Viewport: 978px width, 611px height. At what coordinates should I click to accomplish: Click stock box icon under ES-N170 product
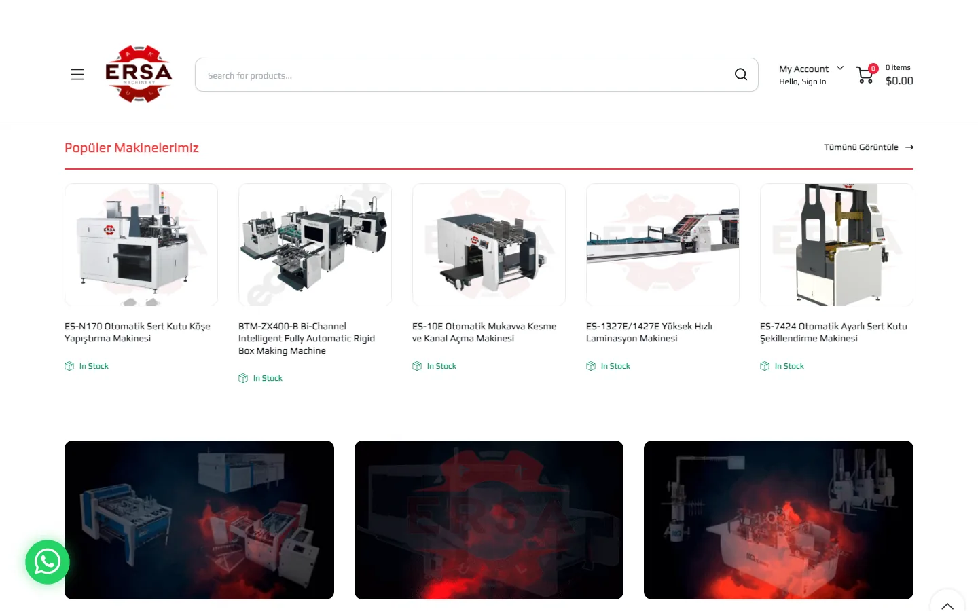[x=69, y=366]
